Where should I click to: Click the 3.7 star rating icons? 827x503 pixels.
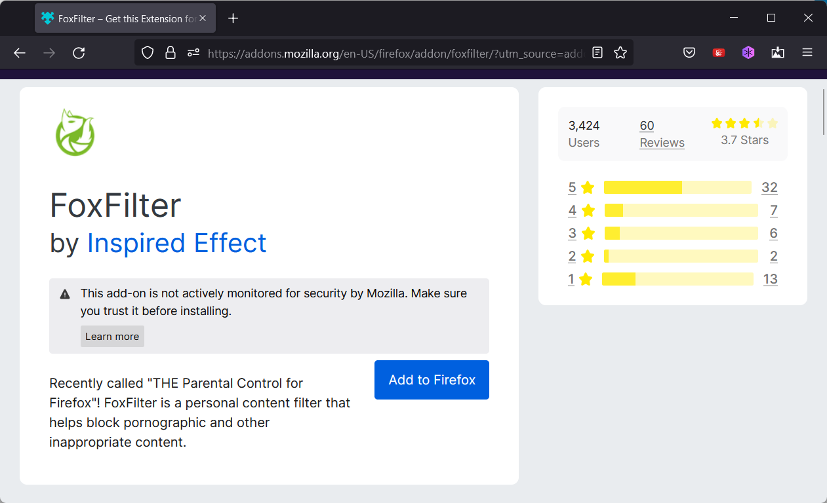[x=744, y=123]
